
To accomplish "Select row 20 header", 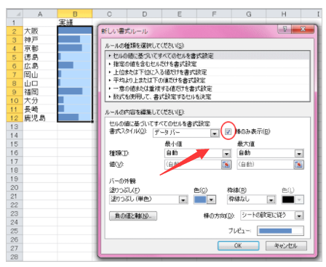I will coord(15,187).
